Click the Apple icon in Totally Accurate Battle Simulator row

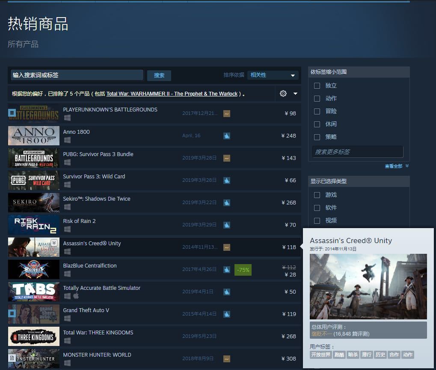pyautogui.click(x=76, y=296)
